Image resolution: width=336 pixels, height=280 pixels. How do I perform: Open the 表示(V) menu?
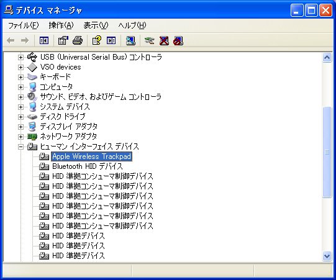tap(96, 25)
